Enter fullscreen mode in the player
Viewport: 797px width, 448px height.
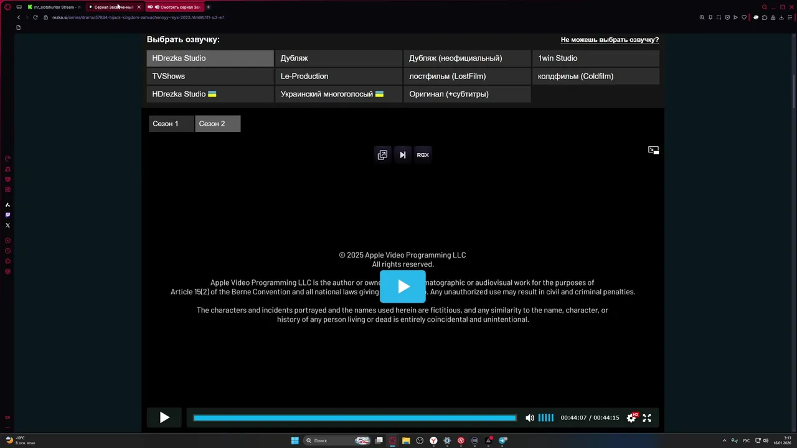(647, 418)
